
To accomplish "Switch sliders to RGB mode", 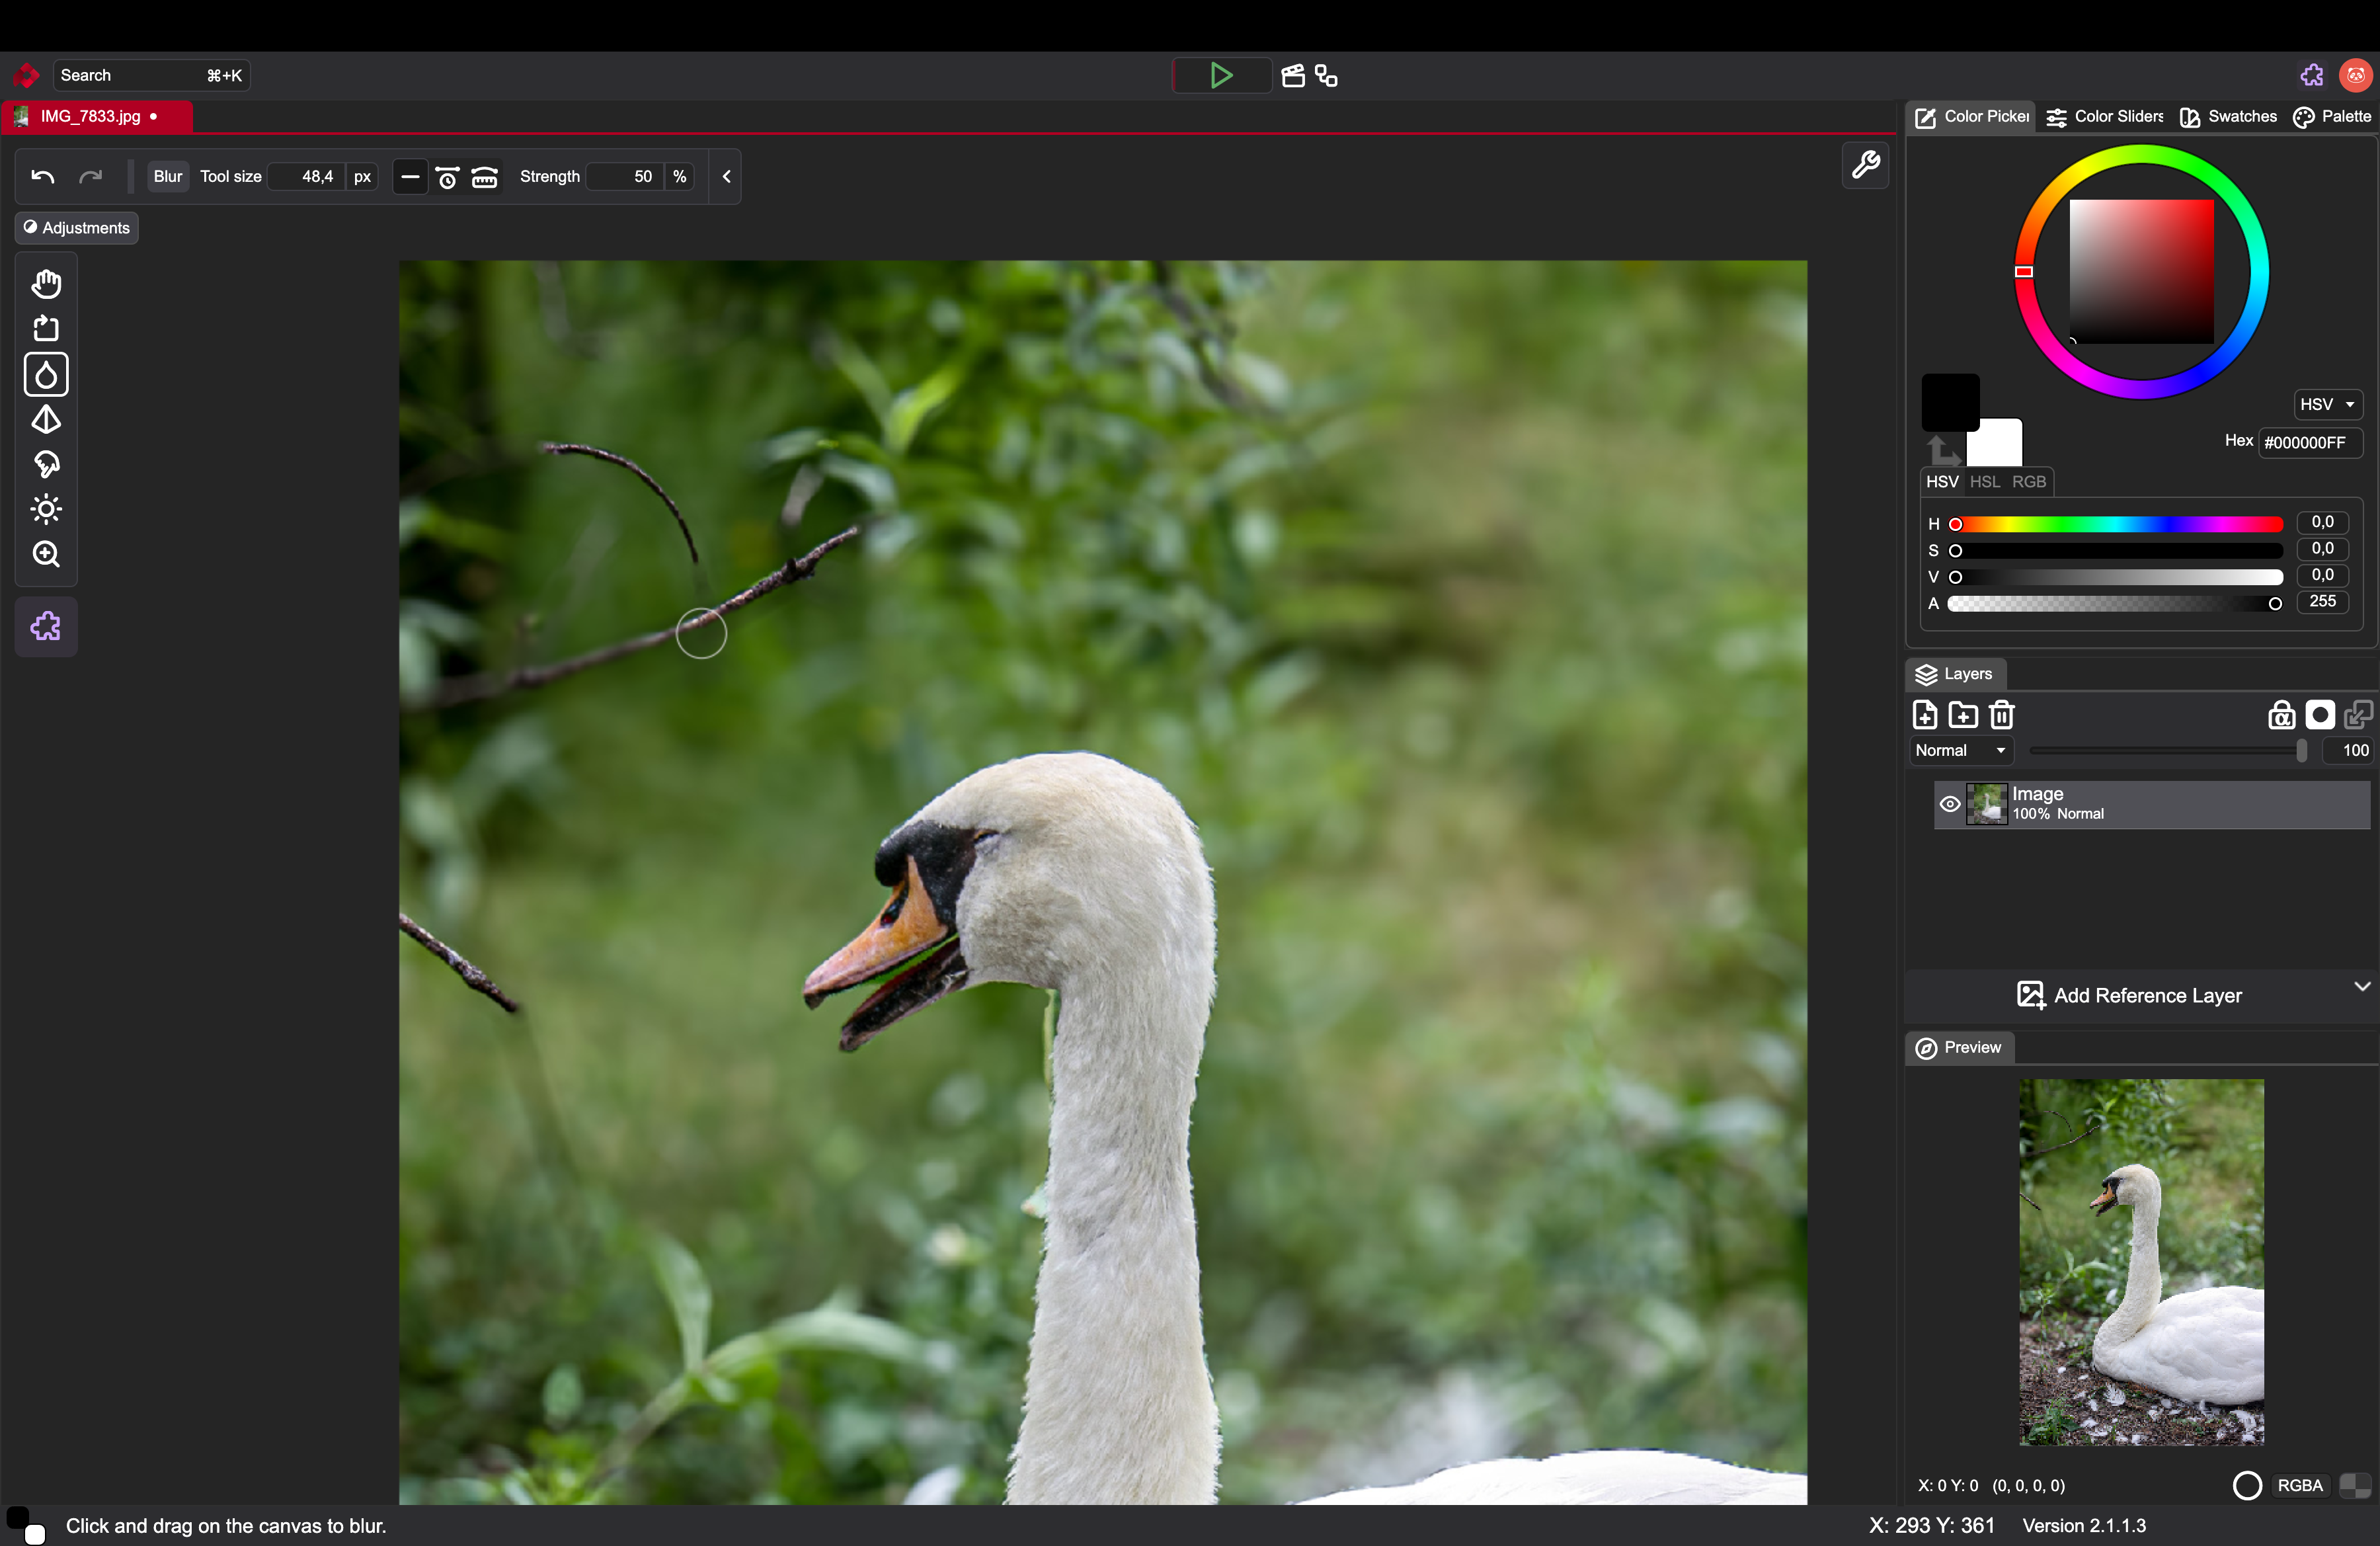I will click(2029, 482).
